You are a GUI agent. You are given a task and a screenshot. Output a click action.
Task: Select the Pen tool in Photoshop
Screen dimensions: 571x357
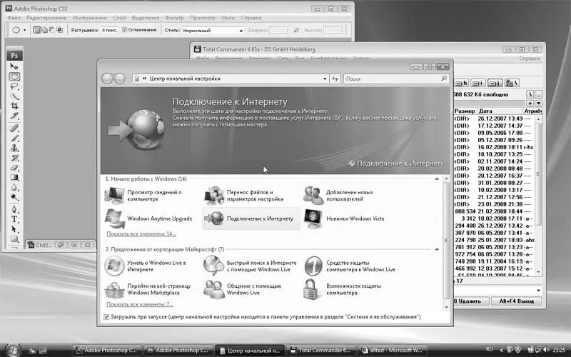[x=14, y=209]
